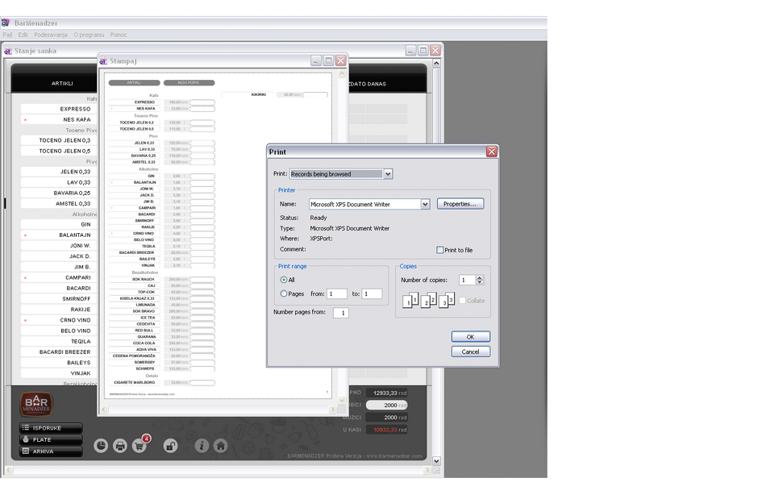Image resolution: width=766 pixels, height=495 pixels.
Task: Select NES KAFA in the Artikli list
Action: click(x=59, y=119)
